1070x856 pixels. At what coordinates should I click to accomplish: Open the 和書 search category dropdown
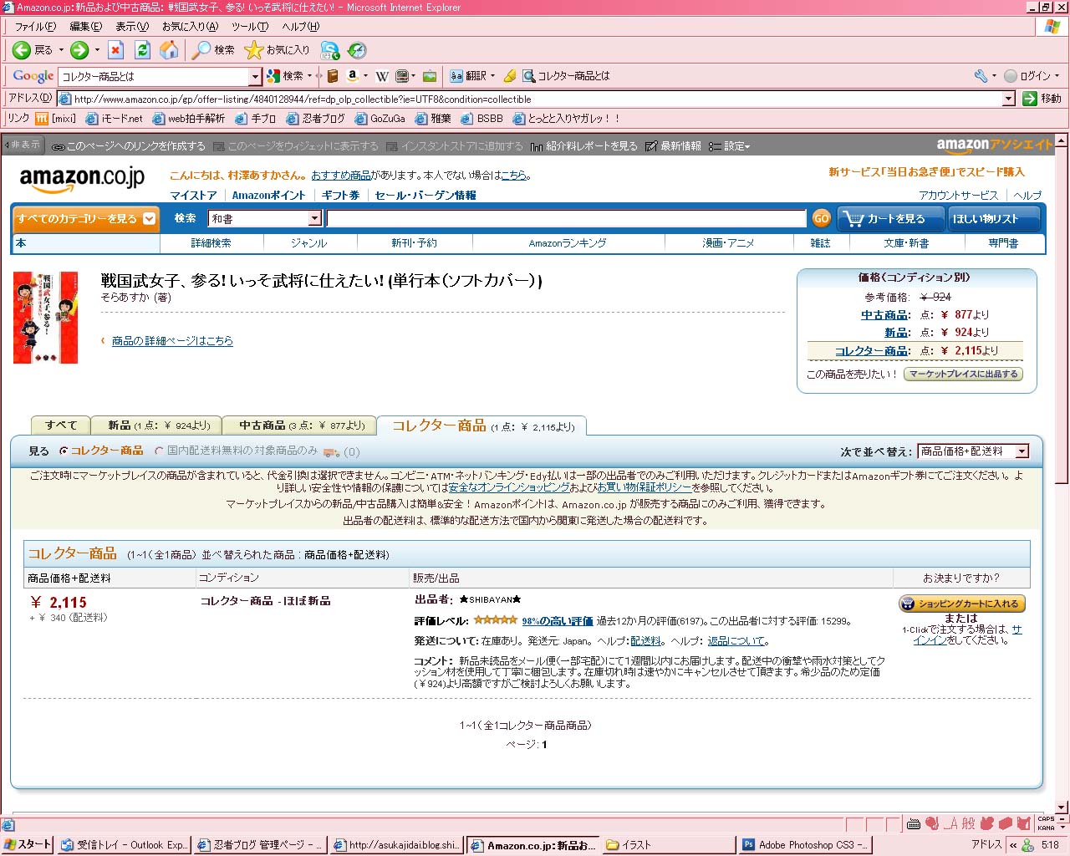(x=314, y=218)
